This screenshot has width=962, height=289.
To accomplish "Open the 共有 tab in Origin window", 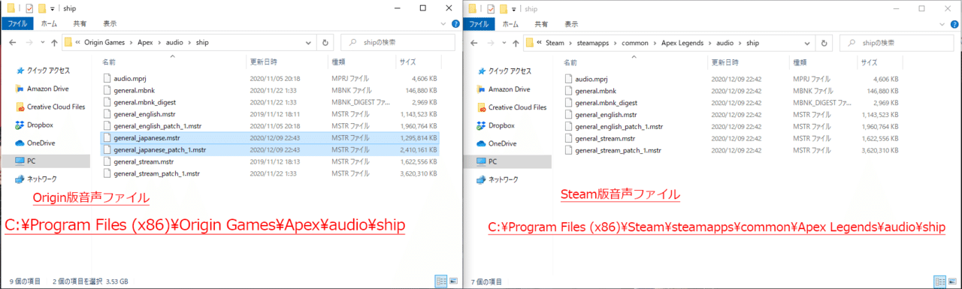I will point(80,23).
